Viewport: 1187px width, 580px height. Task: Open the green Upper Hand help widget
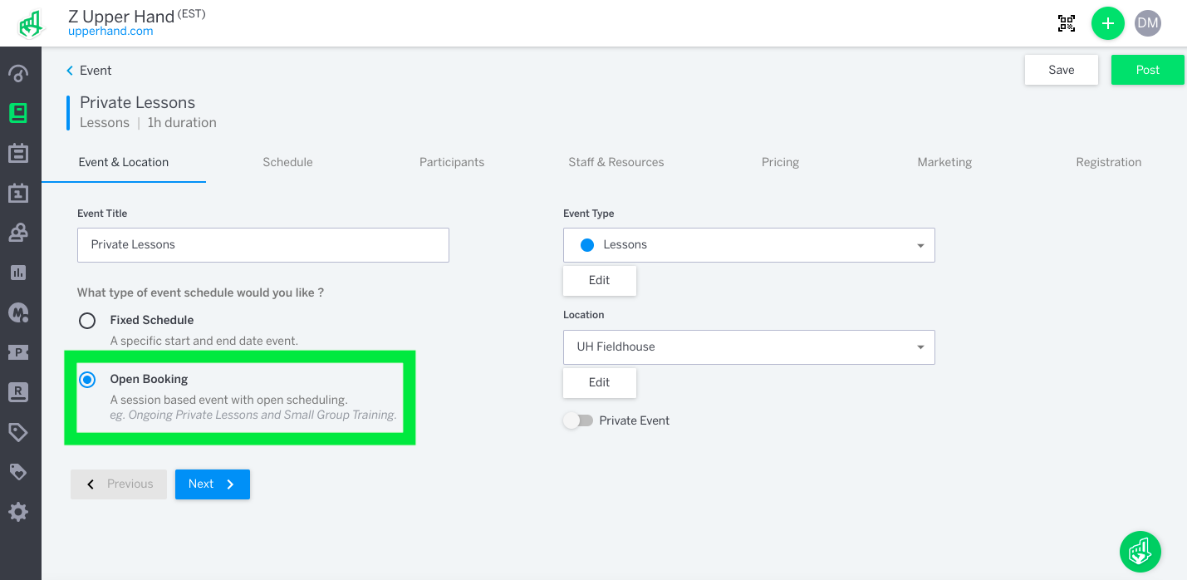click(1140, 552)
